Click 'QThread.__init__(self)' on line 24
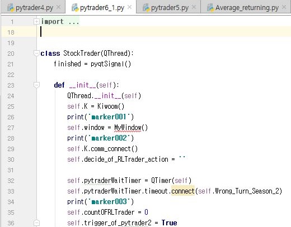Viewport: 291px width, 227px height. [x=104, y=96]
